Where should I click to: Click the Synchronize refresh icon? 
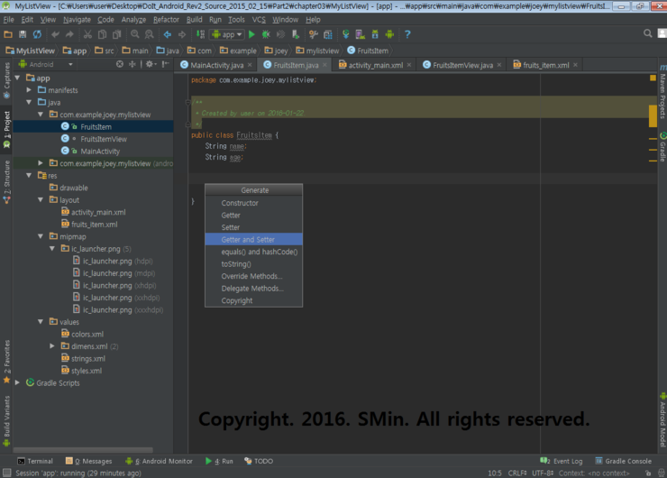(38, 34)
